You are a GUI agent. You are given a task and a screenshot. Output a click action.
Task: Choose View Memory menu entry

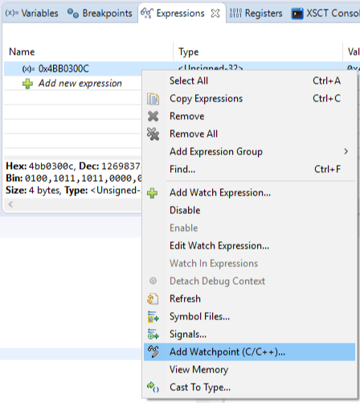coord(249,369)
